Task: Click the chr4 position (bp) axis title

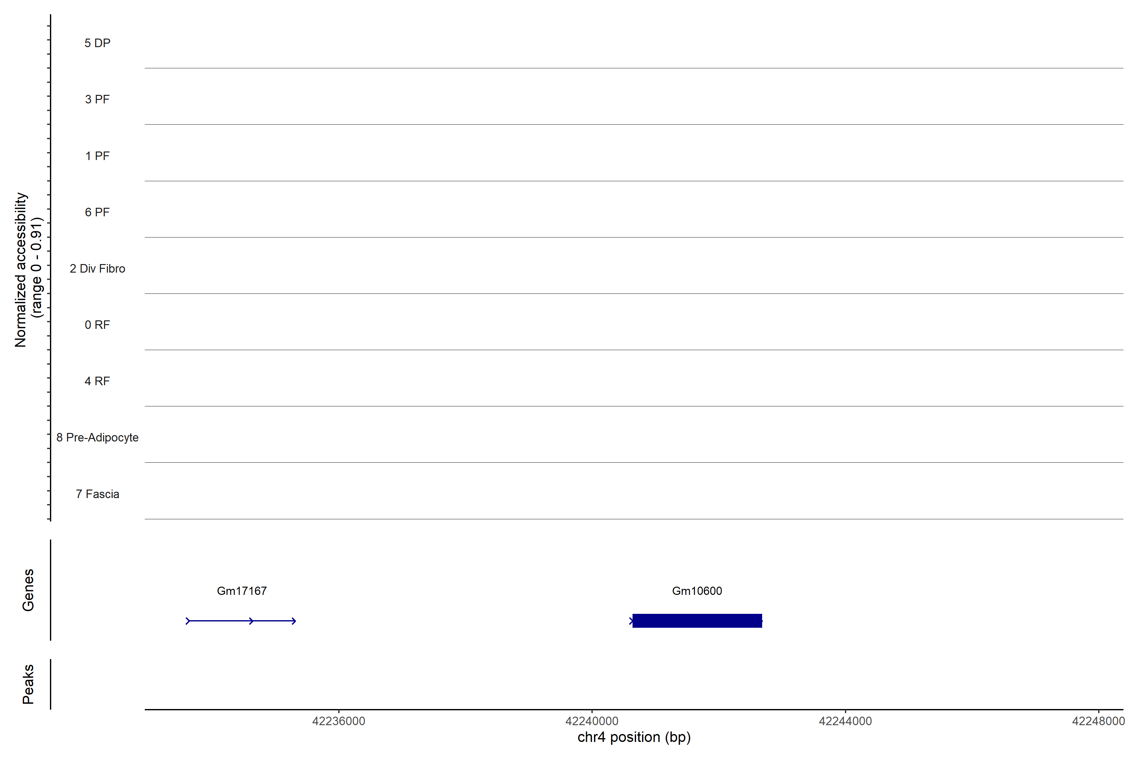Action: (634, 737)
